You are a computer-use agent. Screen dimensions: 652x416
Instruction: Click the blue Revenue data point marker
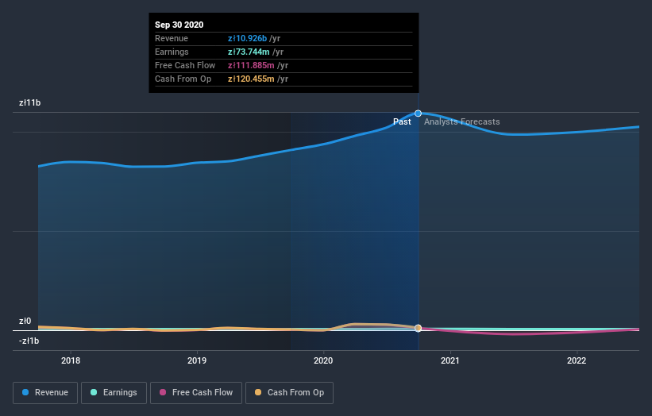pos(419,114)
